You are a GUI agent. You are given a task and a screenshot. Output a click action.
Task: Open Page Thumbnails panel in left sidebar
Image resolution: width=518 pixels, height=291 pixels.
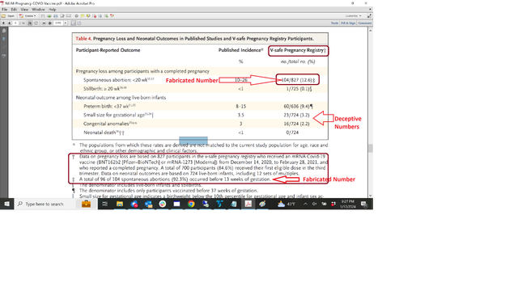point(4,31)
